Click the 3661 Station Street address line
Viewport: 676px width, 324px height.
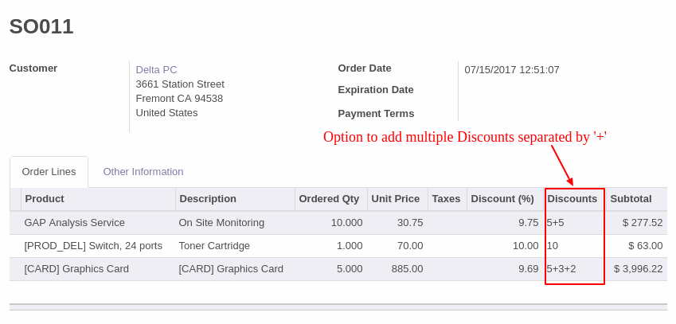tap(180, 84)
